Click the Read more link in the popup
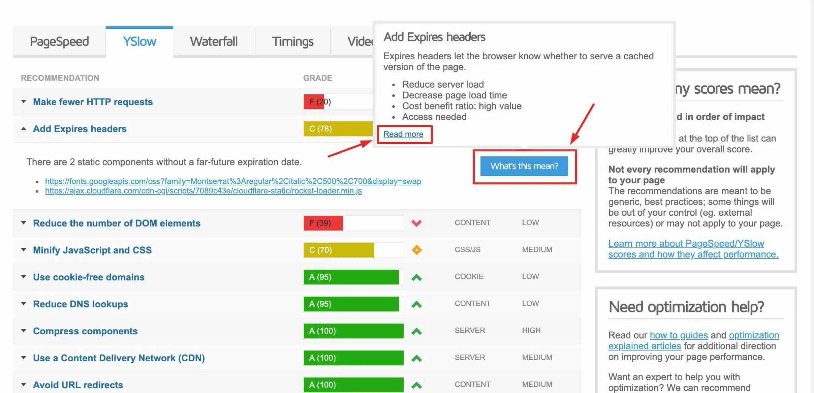The height and width of the screenshot is (393, 814). tap(403, 134)
